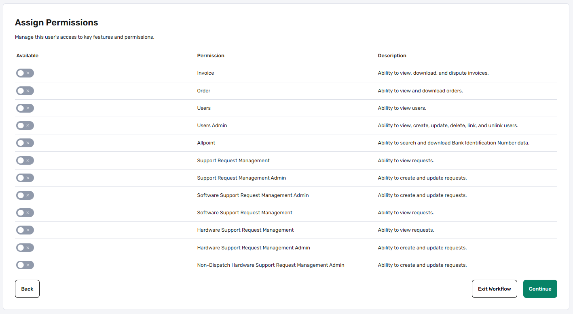
Task: Enable Support Request Management Admin toggle
Action: coord(25,178)
